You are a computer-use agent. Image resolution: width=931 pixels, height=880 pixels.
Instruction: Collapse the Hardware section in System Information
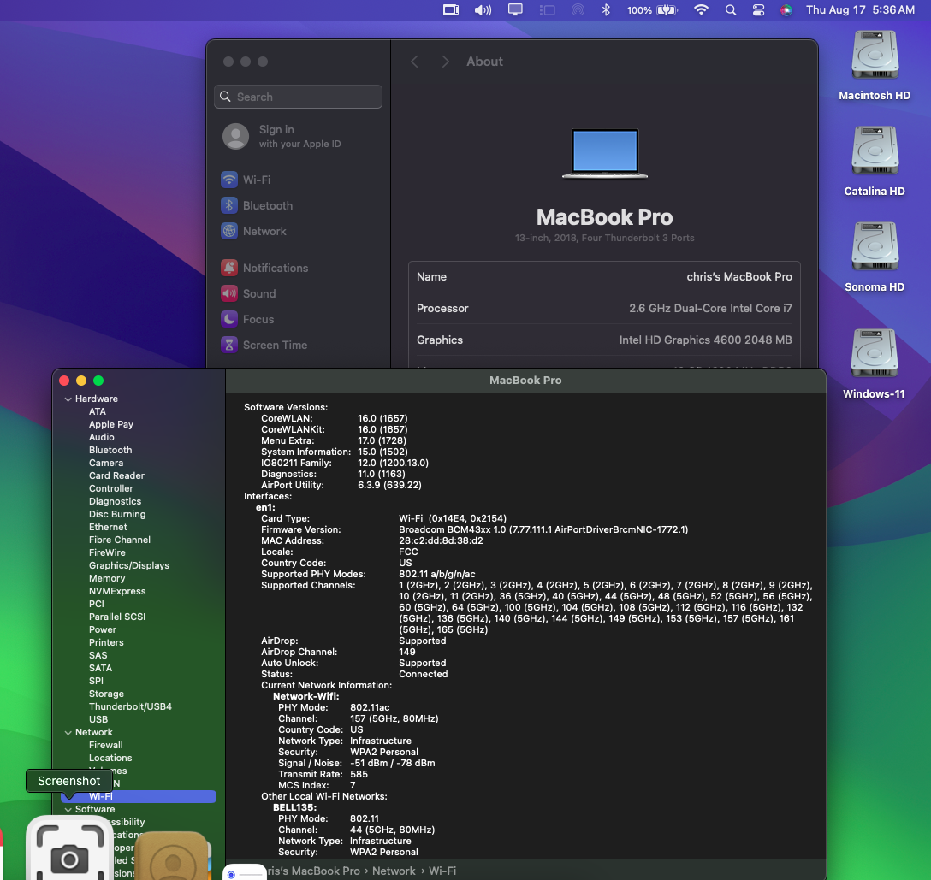[69, 399]
